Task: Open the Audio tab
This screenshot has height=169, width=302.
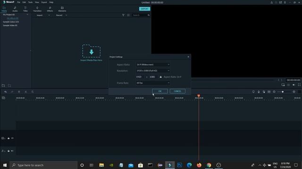Action: [x=15, y=9]
